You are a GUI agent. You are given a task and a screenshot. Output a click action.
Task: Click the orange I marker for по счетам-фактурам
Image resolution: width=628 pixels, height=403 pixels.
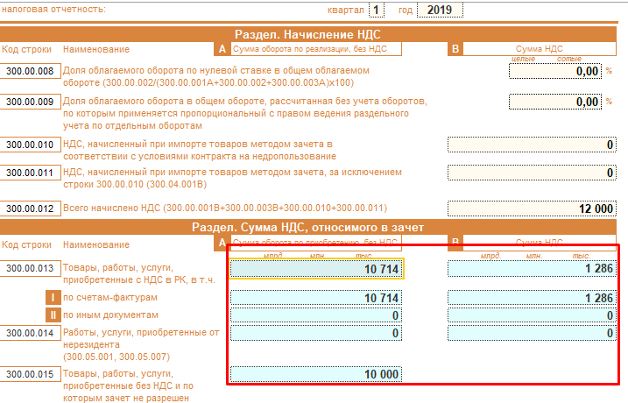tap(53, 298)
